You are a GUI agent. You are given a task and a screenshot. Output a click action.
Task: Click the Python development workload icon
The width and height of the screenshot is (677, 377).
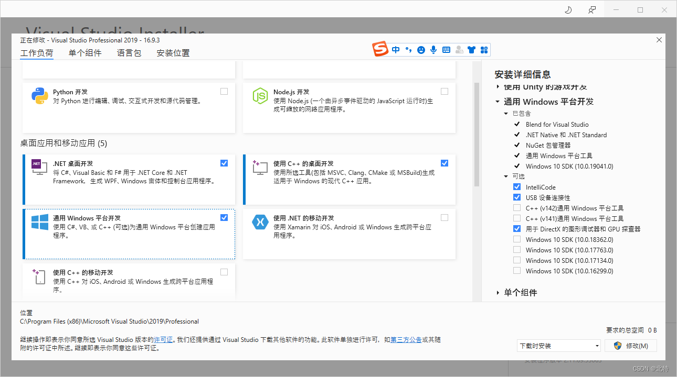click(x=40, y=96)
